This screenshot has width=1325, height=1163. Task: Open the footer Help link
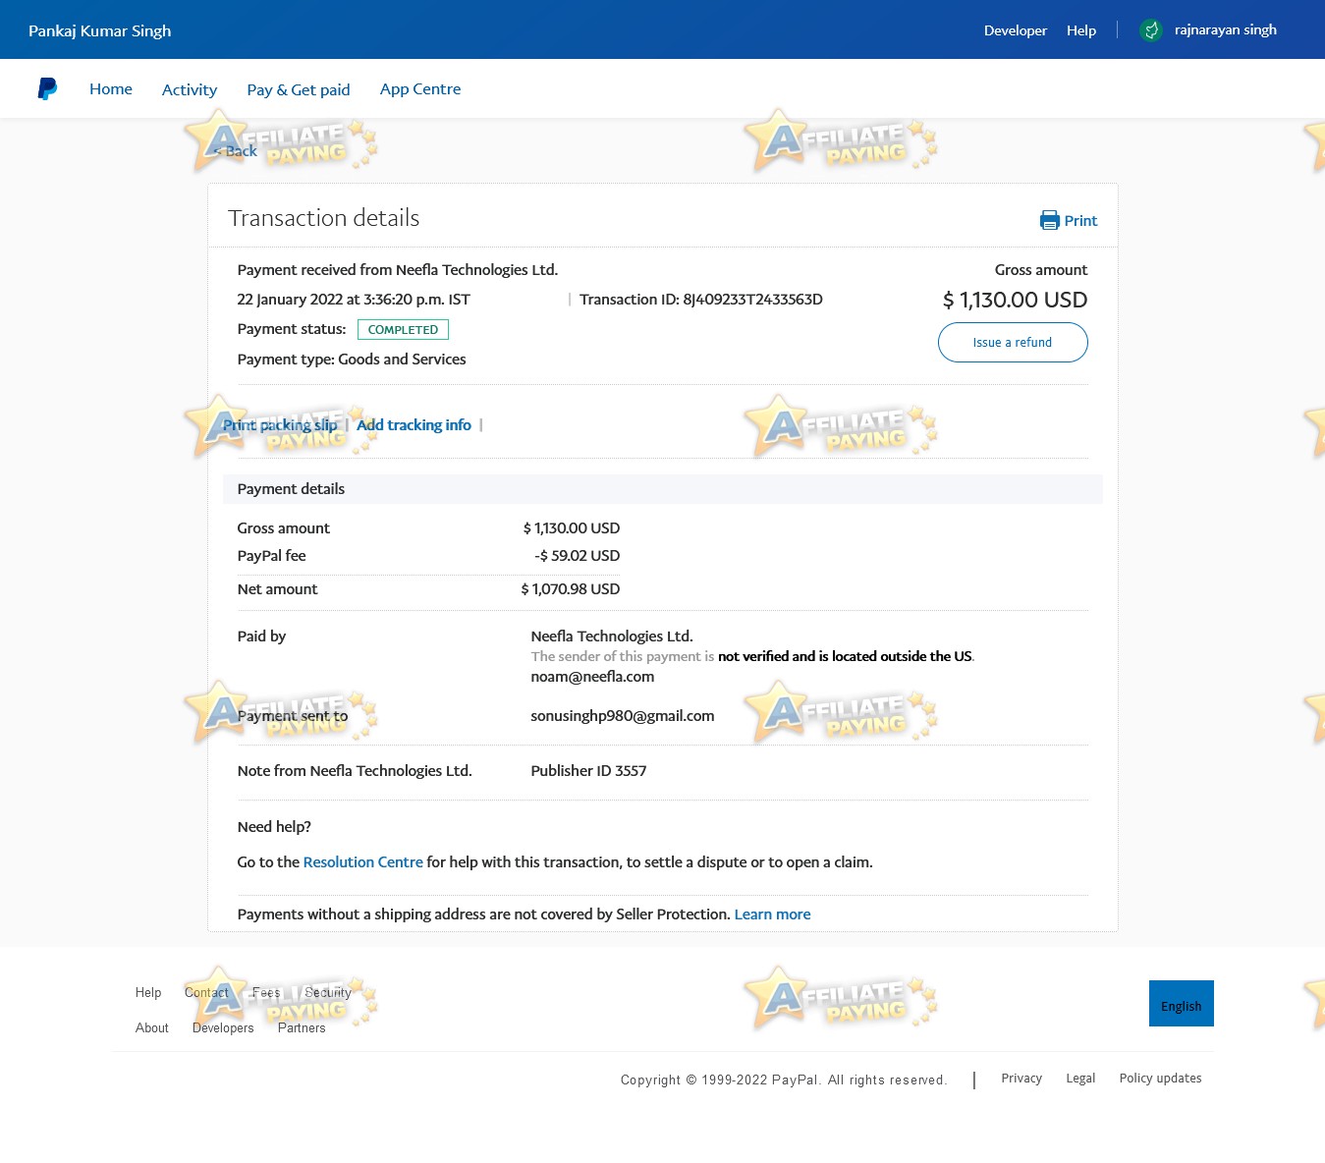point(148,993)
